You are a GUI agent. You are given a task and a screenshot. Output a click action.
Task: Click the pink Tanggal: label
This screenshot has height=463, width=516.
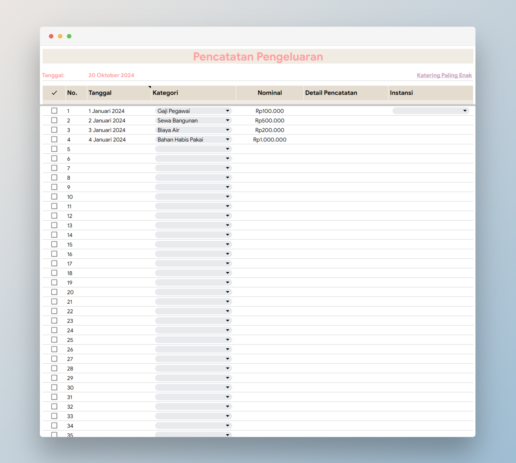(x=53, y=75)
